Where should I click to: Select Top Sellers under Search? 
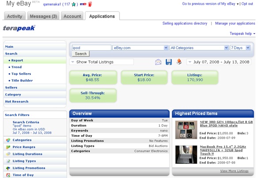[35, 74]
